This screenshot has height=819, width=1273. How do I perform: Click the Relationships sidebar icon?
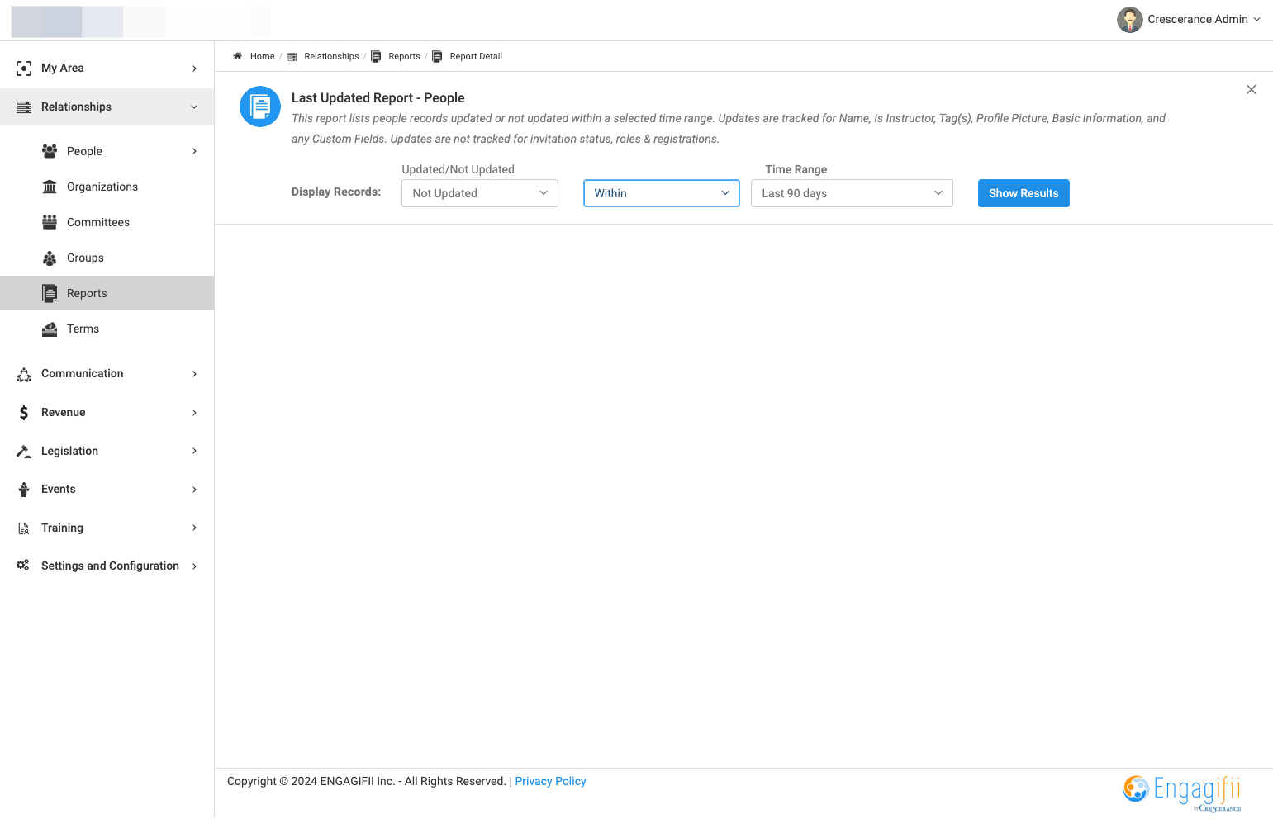24,107
